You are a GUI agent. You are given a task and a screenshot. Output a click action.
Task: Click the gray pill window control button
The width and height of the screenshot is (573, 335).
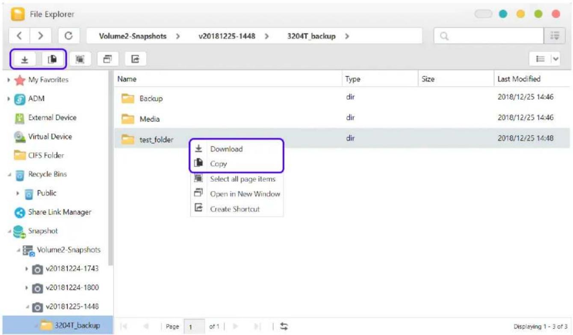tap(483, 14)
